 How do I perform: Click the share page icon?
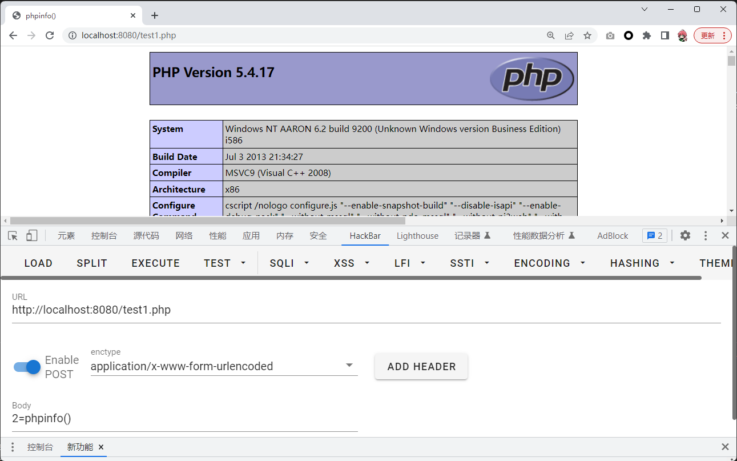[x=569, y=35]
